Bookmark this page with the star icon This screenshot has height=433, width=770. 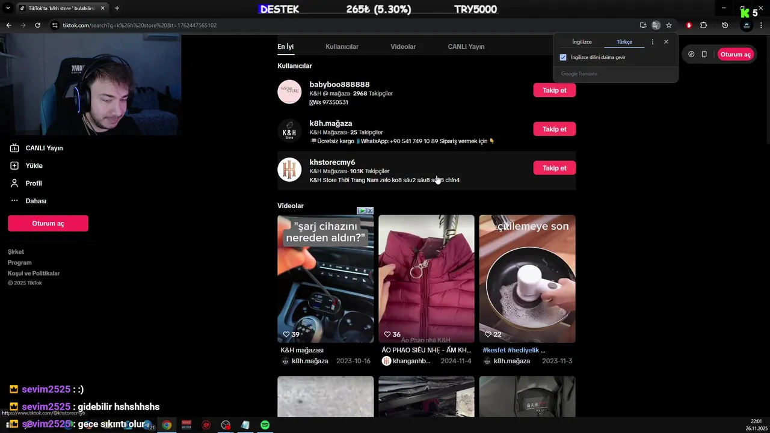tap(668, 25)
